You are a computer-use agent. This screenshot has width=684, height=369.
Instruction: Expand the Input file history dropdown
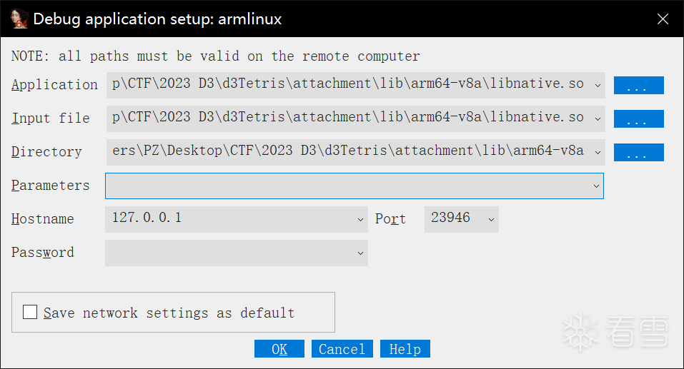(598, 118)
